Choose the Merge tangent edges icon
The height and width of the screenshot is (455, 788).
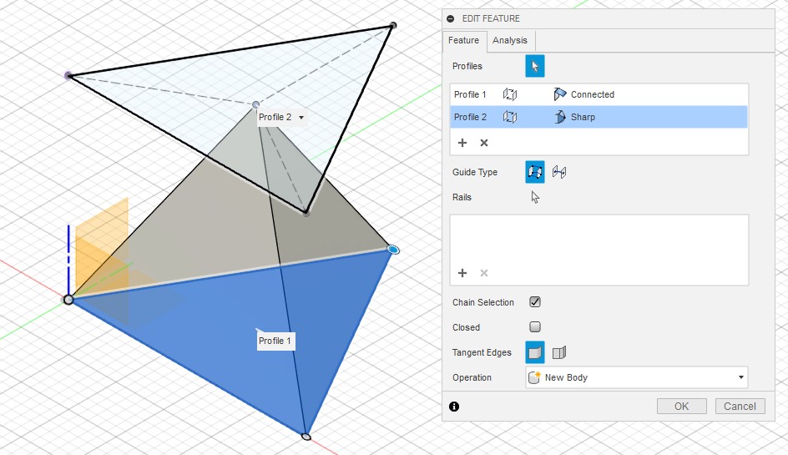click(x=534, y=352)
